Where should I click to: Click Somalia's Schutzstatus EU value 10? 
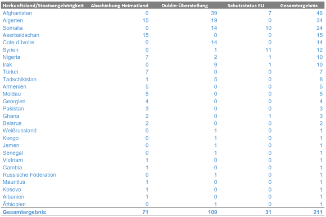pos(269,28)
